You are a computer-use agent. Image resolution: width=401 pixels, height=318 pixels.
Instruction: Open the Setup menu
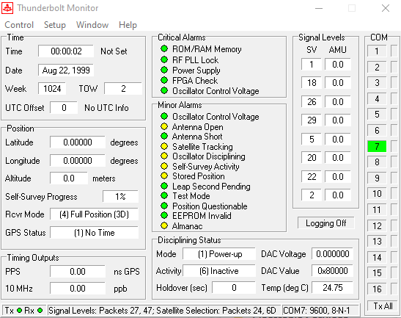coord(55,25)
